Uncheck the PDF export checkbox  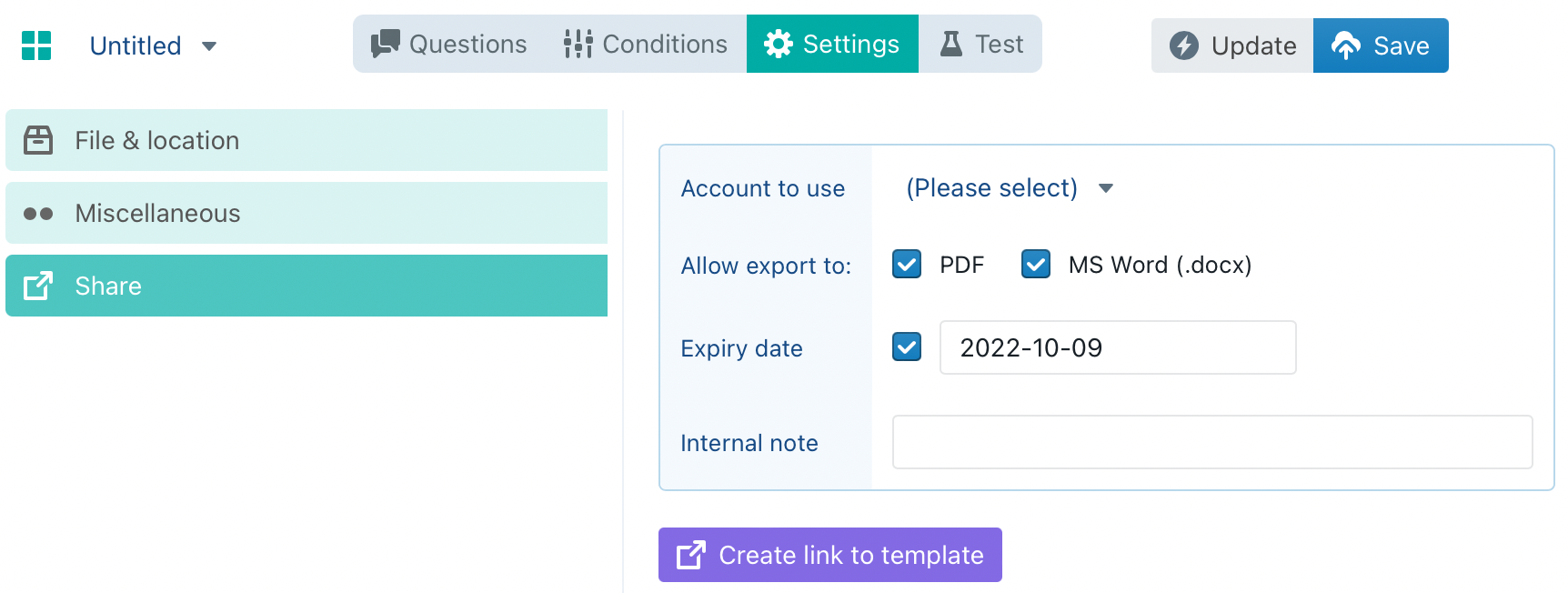click(907, 265)
